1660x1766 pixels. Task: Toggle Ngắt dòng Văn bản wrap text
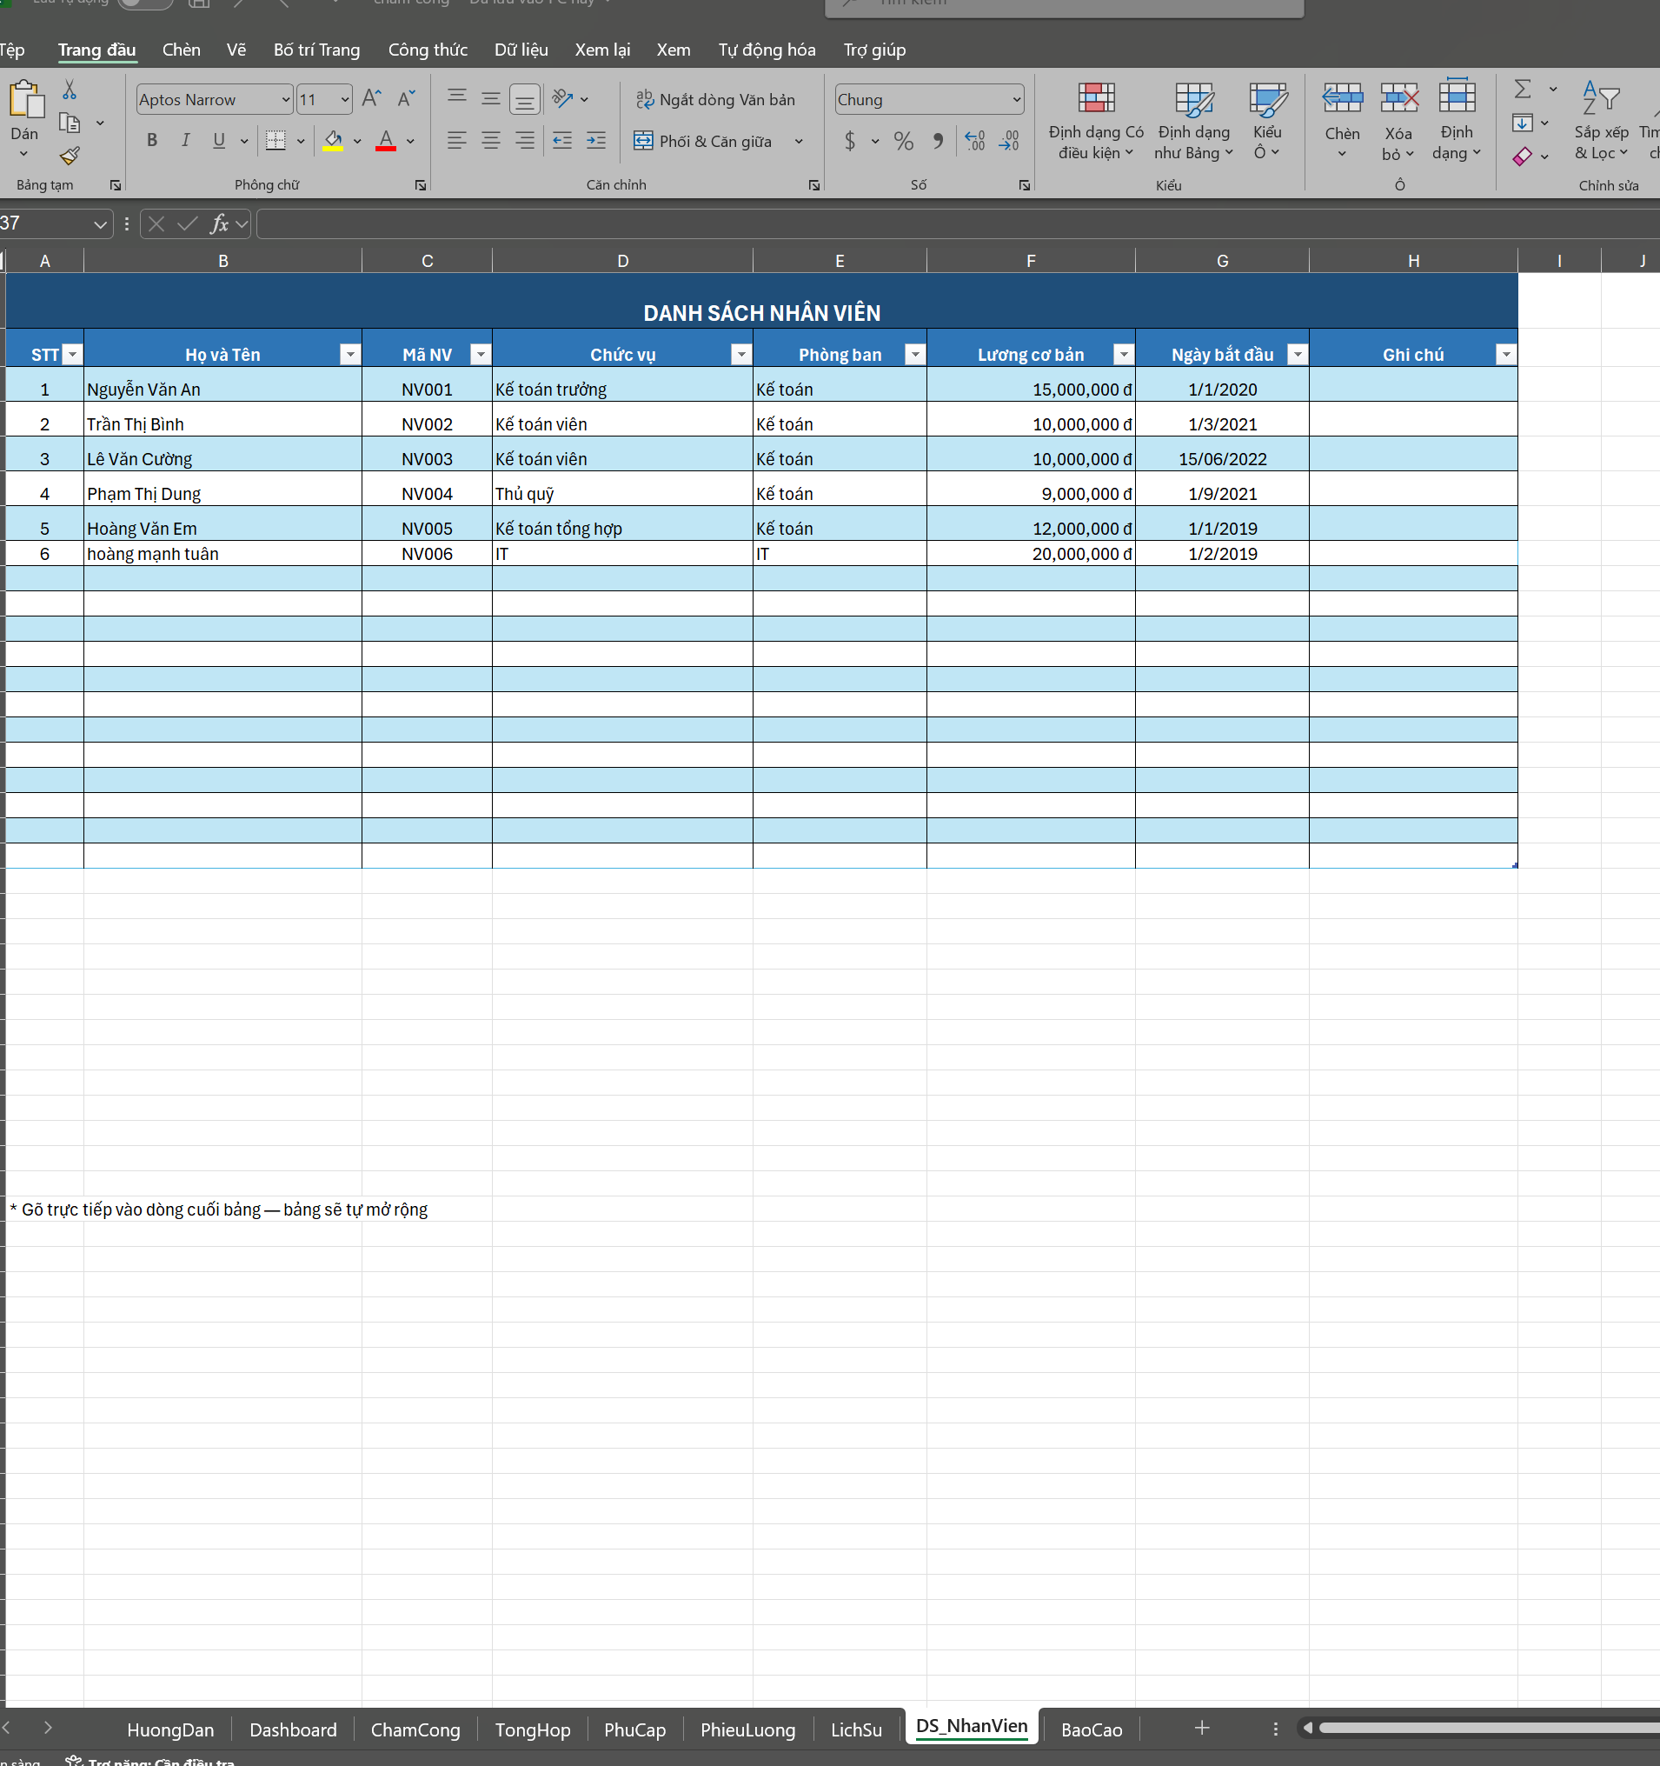715,99
